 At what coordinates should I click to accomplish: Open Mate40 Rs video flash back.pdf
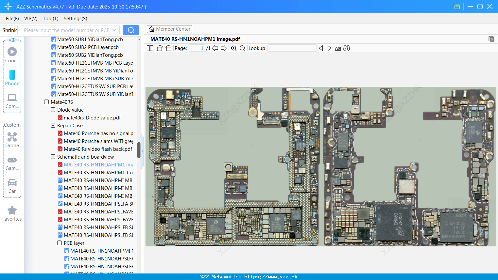coord(98,149)
